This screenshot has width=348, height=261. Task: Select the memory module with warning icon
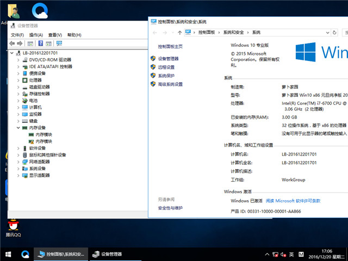point(32,141)
